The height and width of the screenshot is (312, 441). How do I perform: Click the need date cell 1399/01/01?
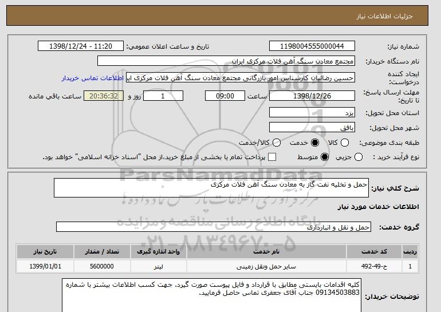coord(45,266)
